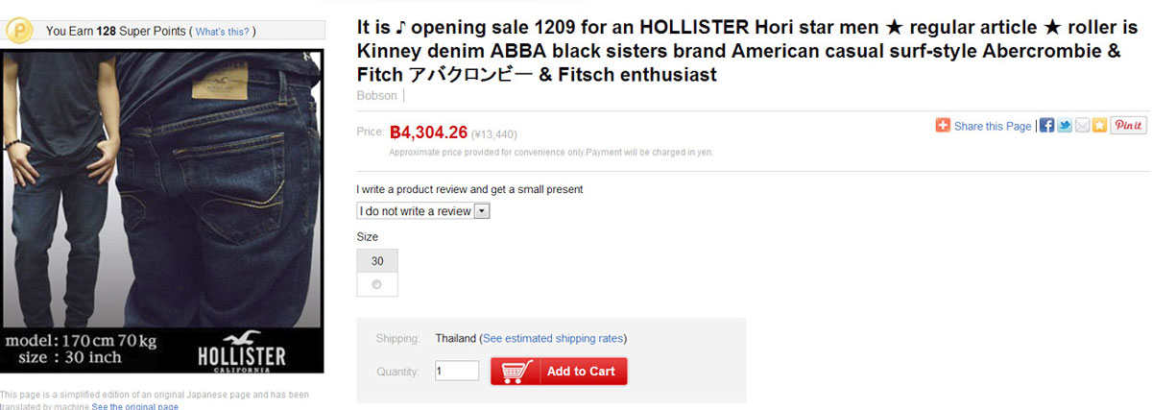Click the size 30 label cell
The image size is (1152, 410).
pos(376,261)
